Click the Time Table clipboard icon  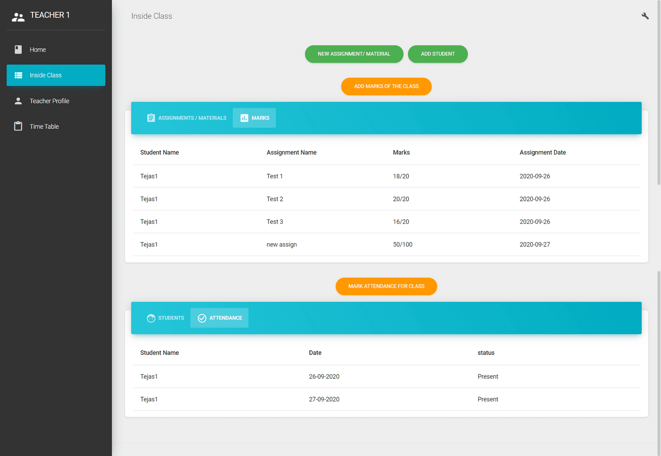tap(18, 126)
